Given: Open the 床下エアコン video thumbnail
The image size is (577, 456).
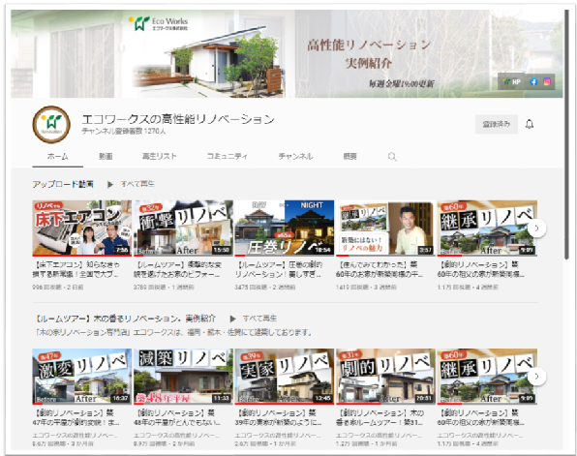Looking at the screenshot, I should [81, 228].
